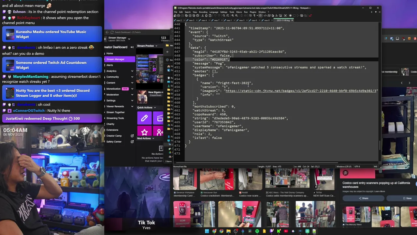Viewport: 417px width, 235px height.
Task: Click the Save button on Costco image
Action: pyautogui.click(x=407, y=198)
